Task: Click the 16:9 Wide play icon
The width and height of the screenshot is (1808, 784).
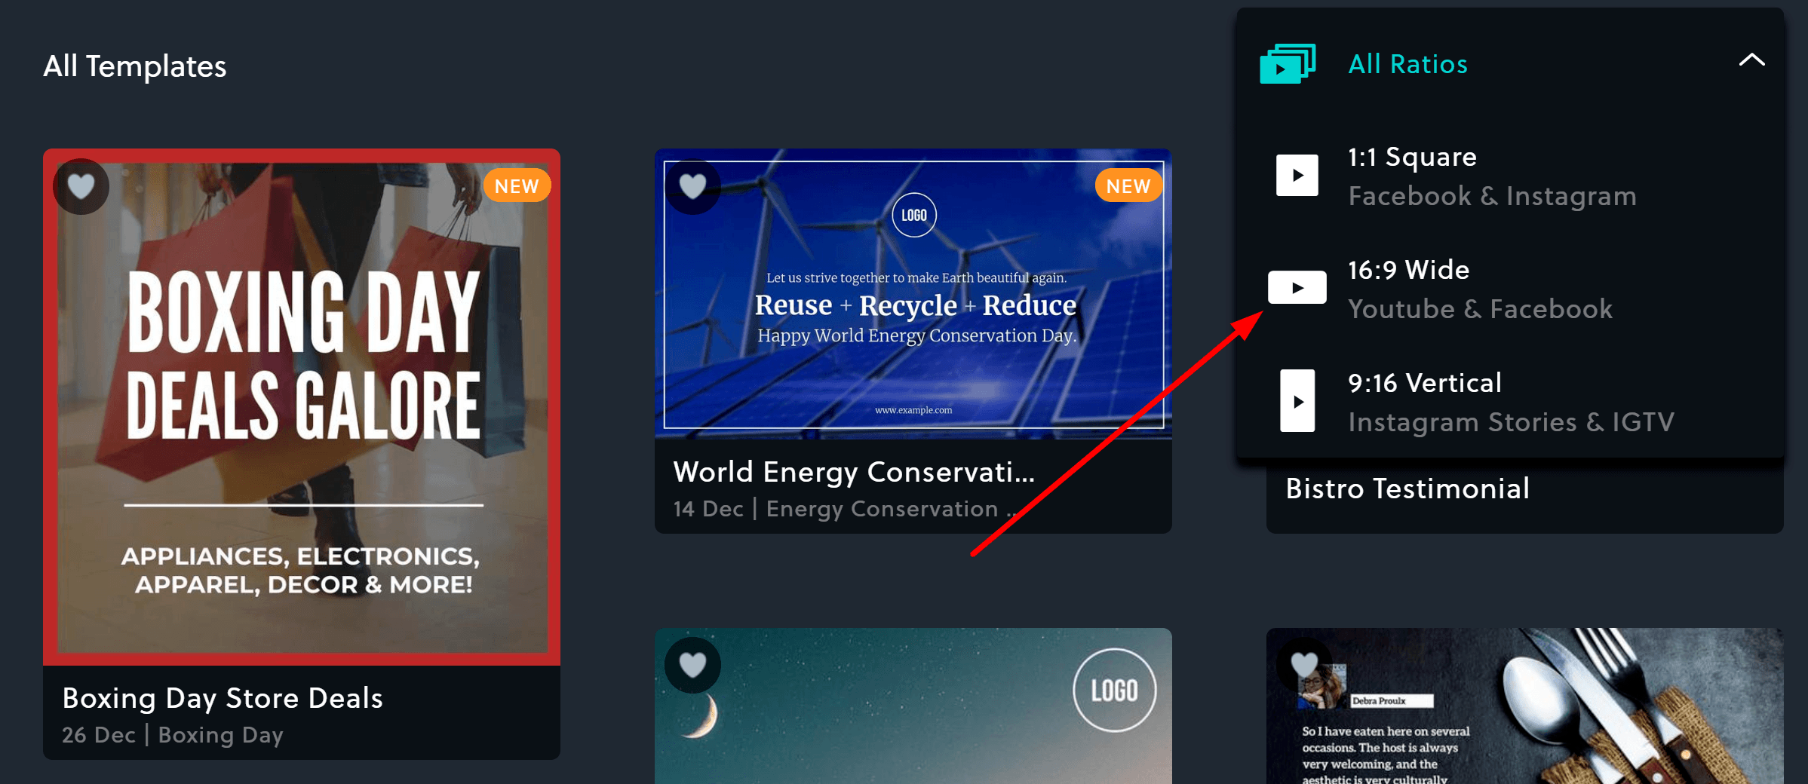Action: [x=1297, y=287]
